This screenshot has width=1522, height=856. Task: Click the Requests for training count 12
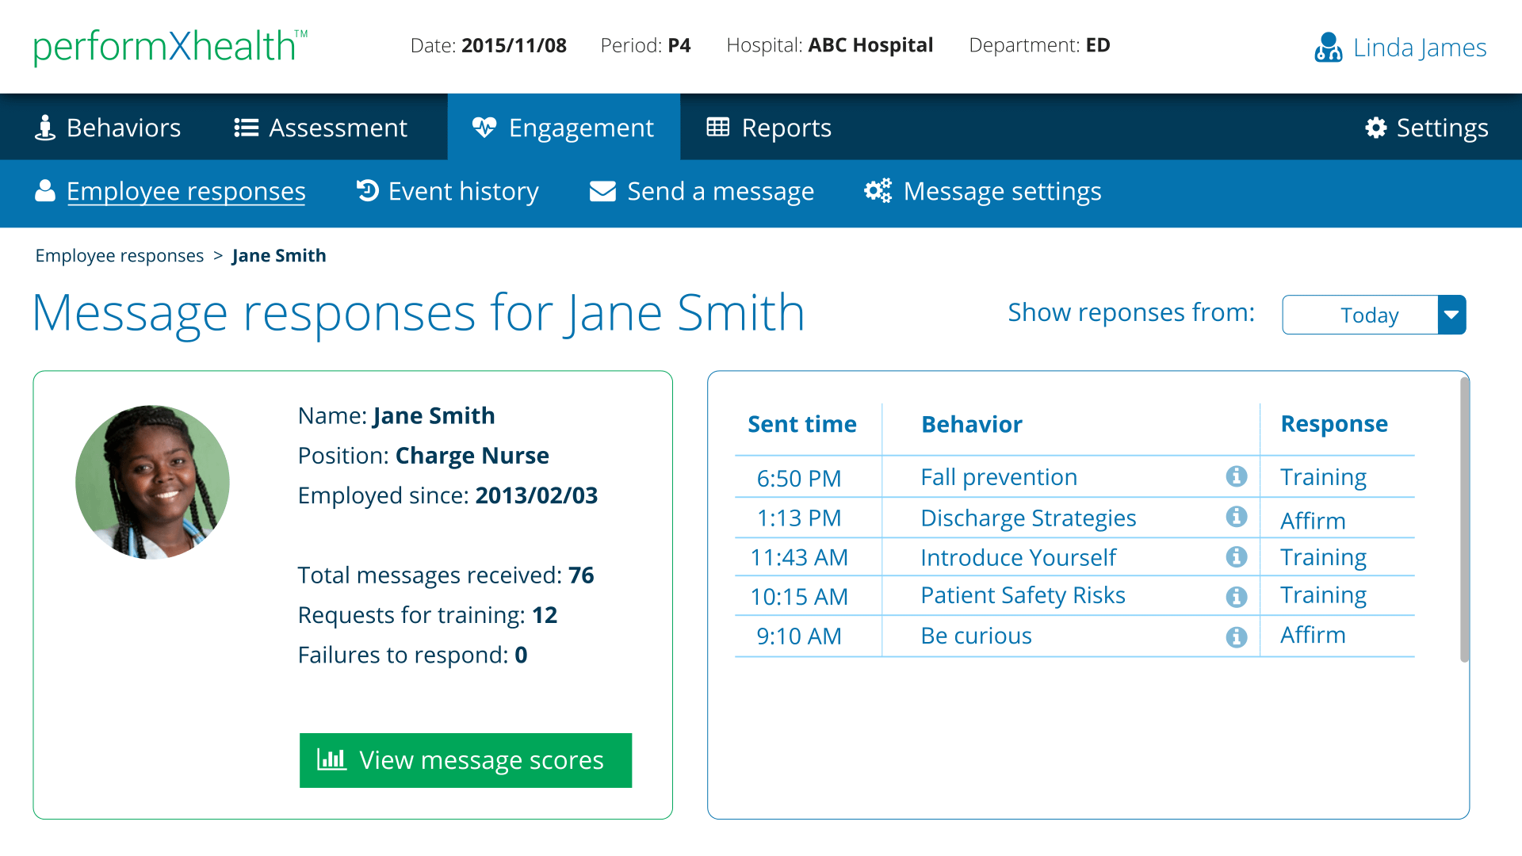545,615
